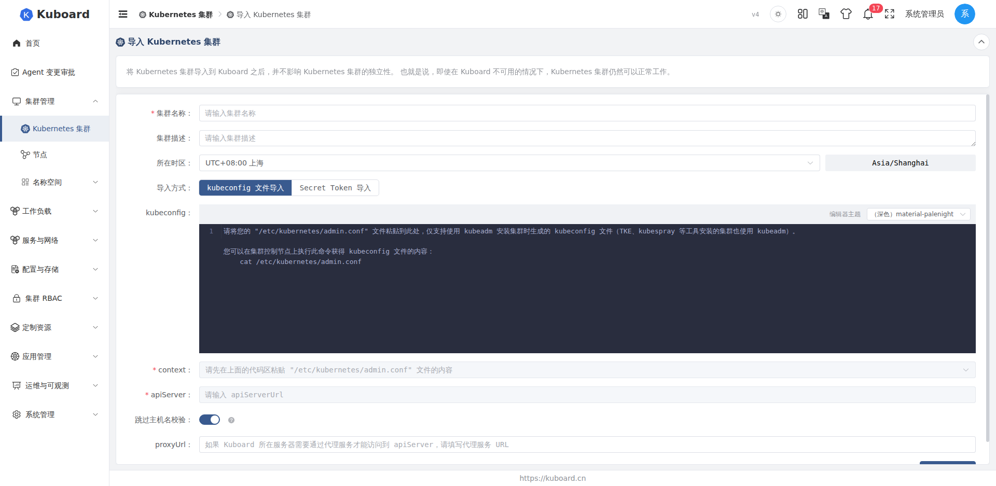Expand the 工作负载 menu chevron
This screenshot has height=486, width=996.
[95, 211]
